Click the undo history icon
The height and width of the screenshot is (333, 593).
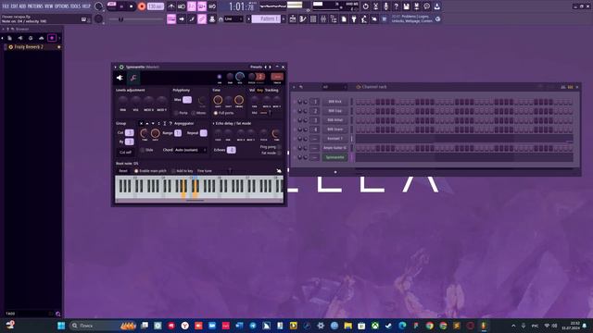tap(365, 6)
